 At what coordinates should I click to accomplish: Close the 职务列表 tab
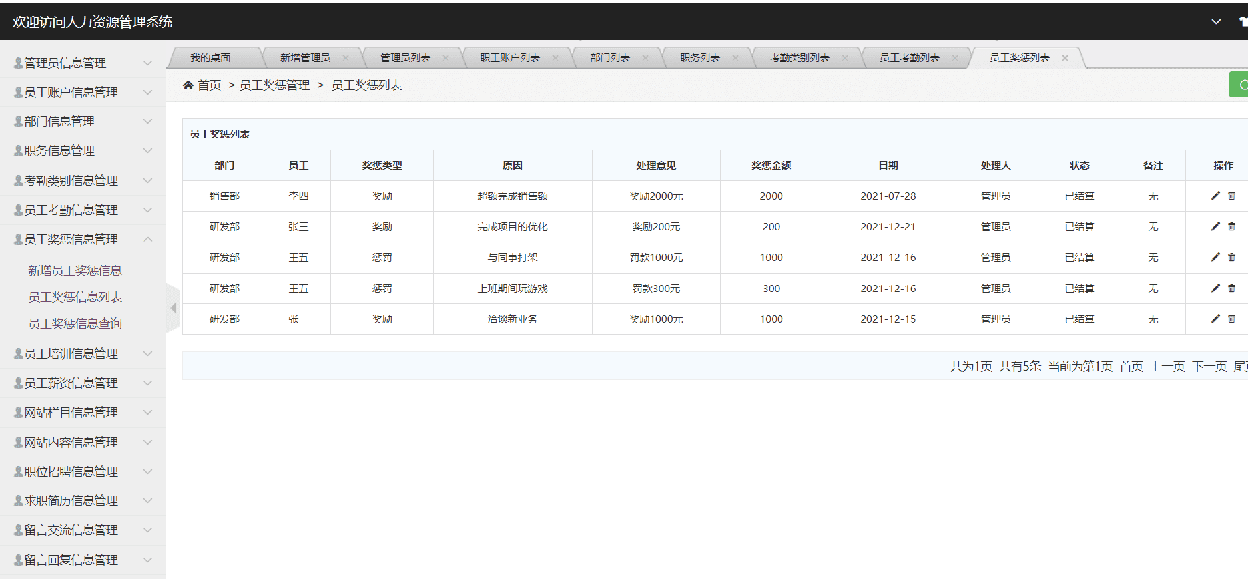click(x=735, y=58)
